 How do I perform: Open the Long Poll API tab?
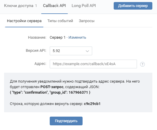84,6
